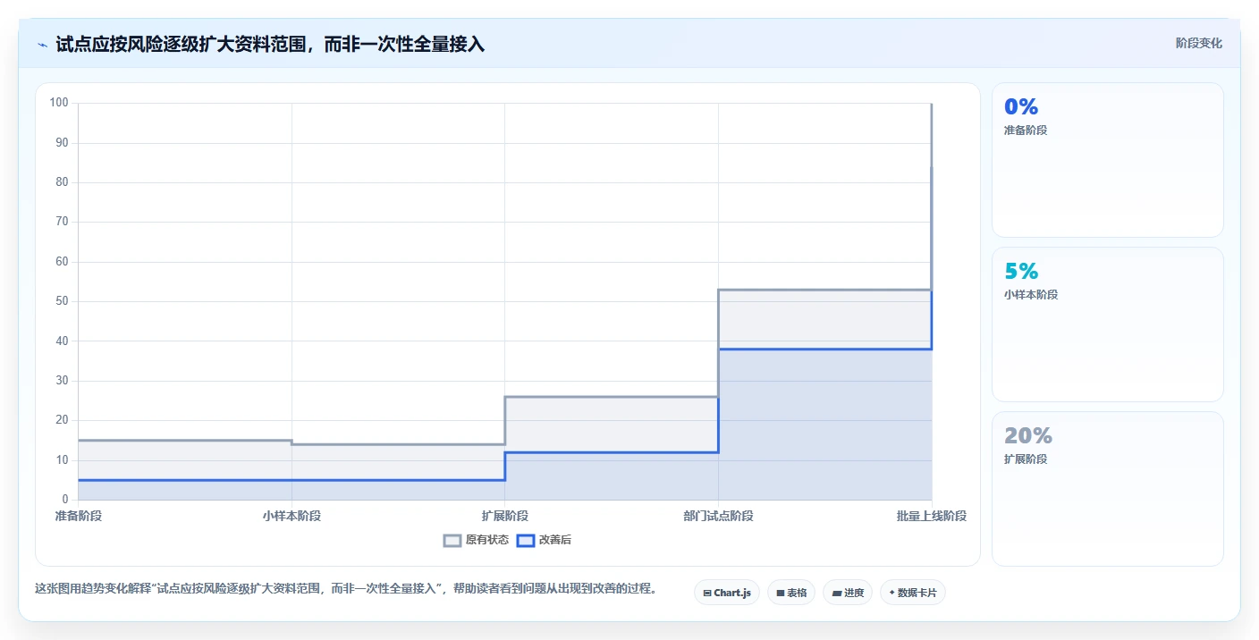Viewport: 1259px width, 640px height.
Task: Select the 0% 准备阶段 card
Action: (1107, 160)
